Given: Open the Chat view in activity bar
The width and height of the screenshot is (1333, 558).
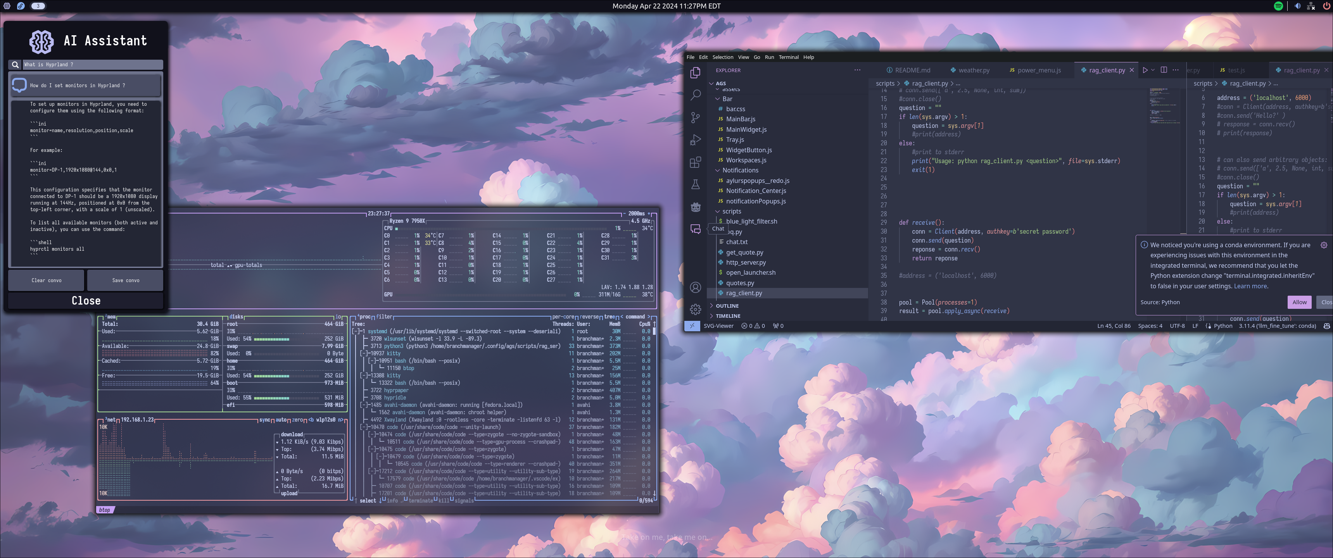Looking at the screenshot, I should (x=696, y=229).
